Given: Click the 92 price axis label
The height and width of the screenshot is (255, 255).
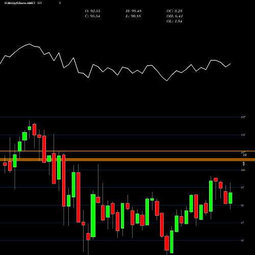Looking at the screenshot, I should click(x=242, y=205).
